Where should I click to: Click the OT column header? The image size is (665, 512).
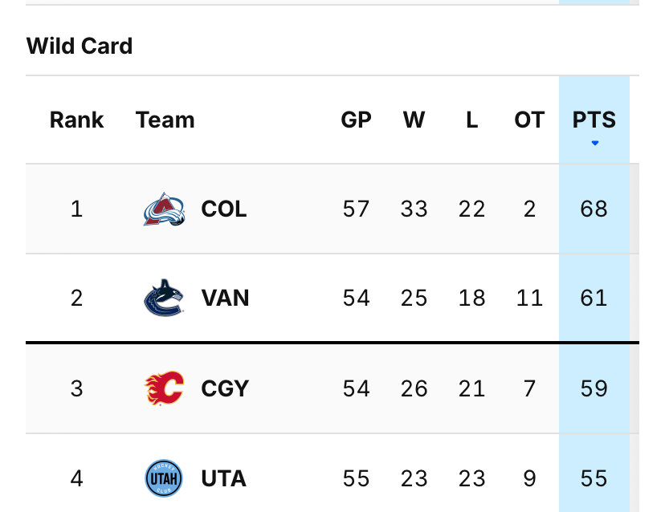click(x=529, y=120)
